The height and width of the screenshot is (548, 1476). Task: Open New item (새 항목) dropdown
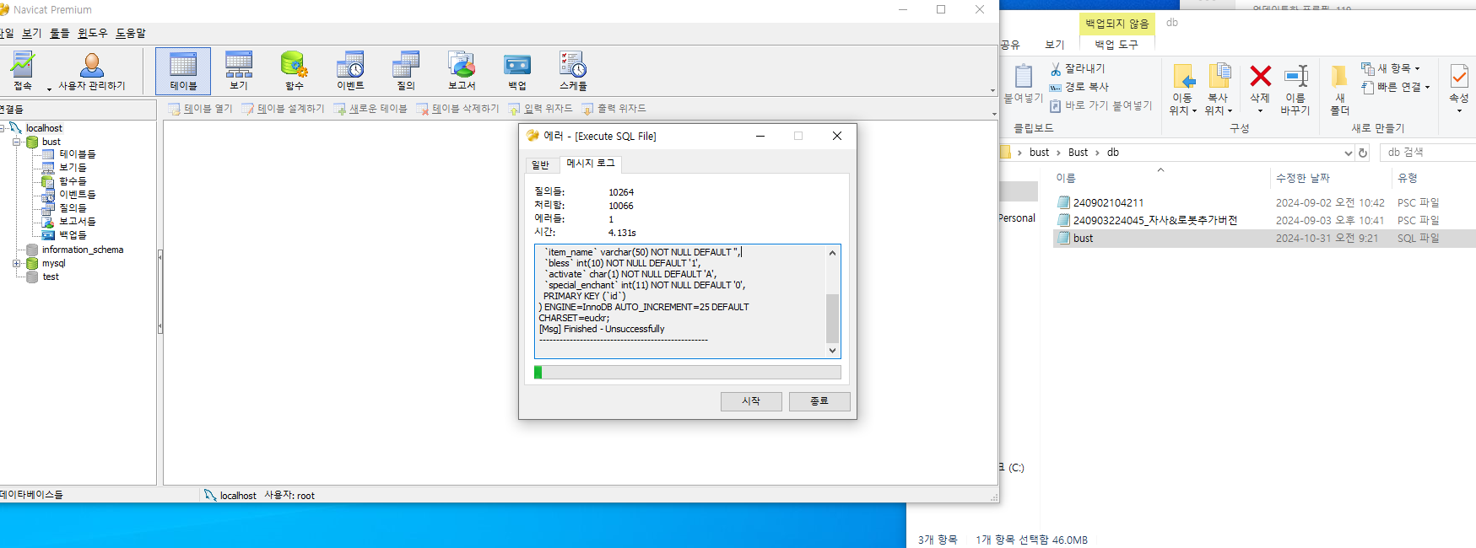click(1391, 68)
